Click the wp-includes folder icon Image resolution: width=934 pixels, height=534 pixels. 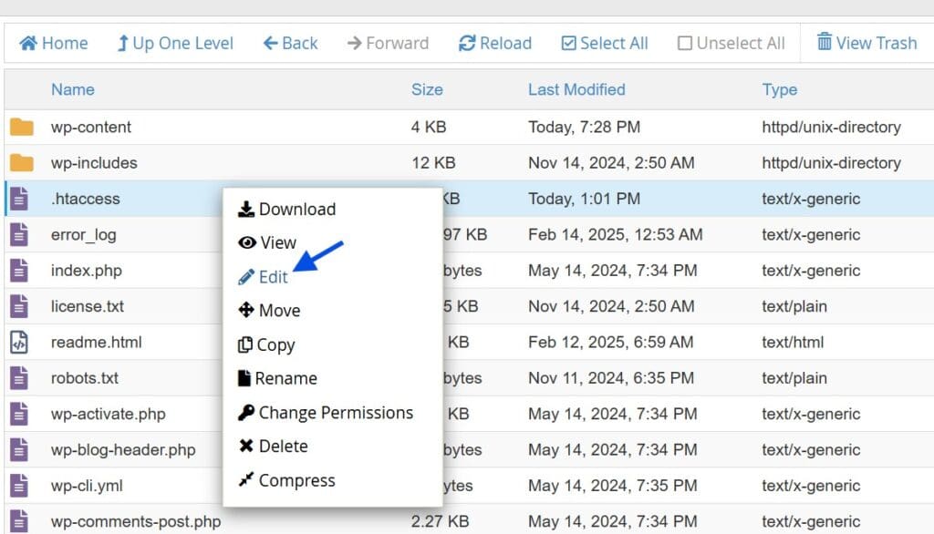point(22,162)
